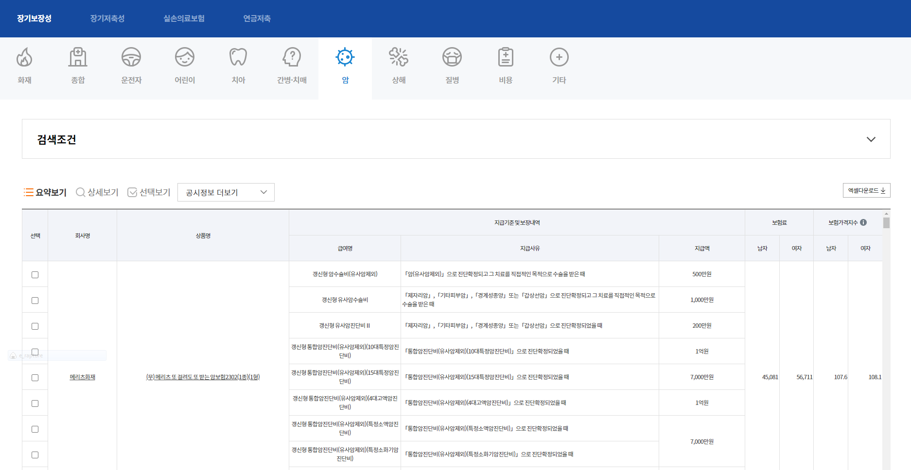The image size is (911, 470).
Task: Click the 보험가격지수 info icon
Action: (x=863, y=222)
